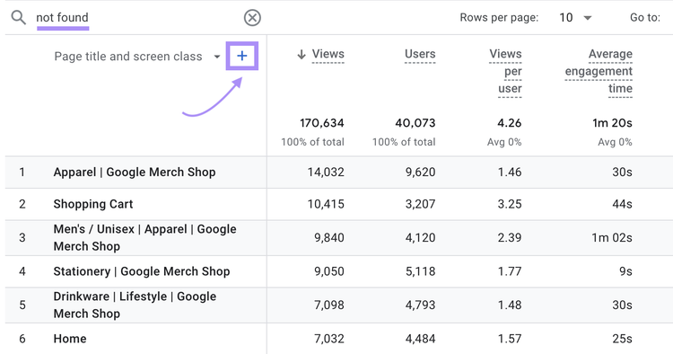Sort by the Views column header

pyautogui.click(x=328, y=54)
